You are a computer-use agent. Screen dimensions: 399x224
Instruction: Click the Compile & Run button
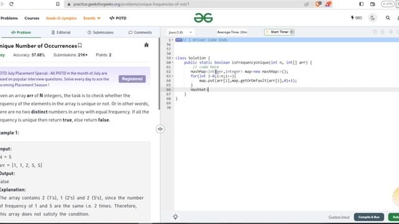pos(368,217)
